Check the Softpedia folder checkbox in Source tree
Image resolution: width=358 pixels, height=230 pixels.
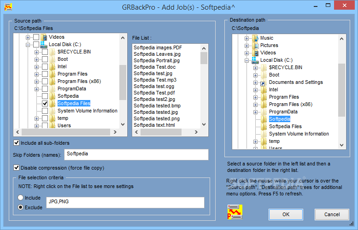tap(45, 96)
